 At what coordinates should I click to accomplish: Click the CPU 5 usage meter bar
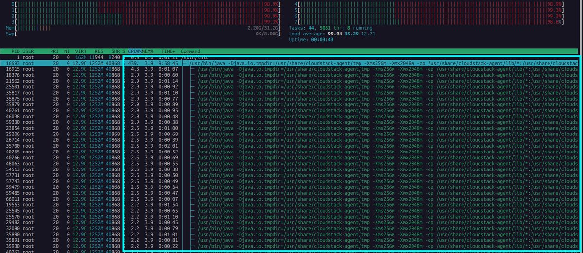430,10
